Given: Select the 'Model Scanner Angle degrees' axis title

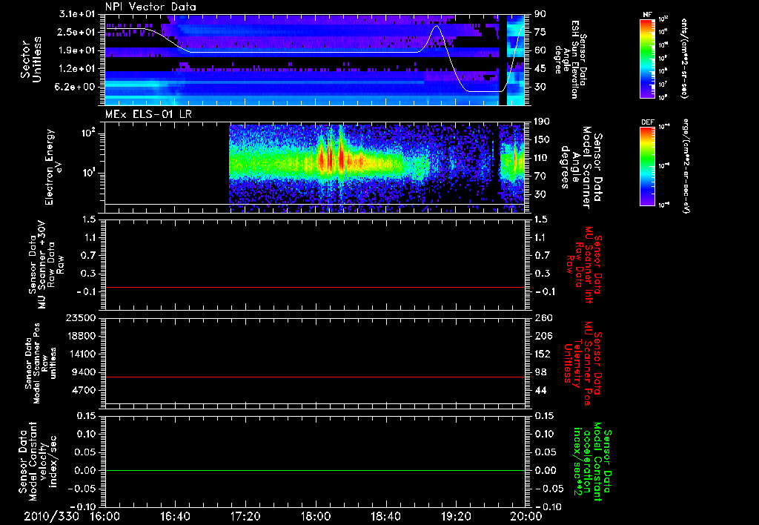Looking at the screenshot, I should tap(581, 167).
